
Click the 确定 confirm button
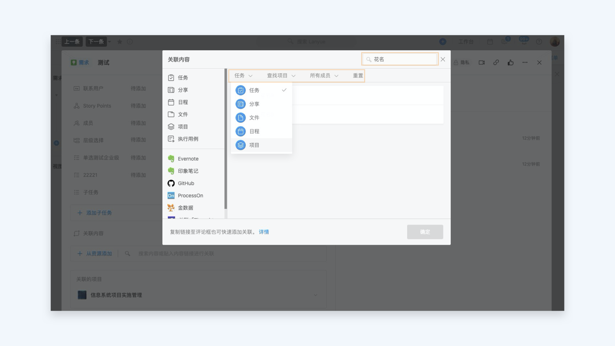coord(425,232)
